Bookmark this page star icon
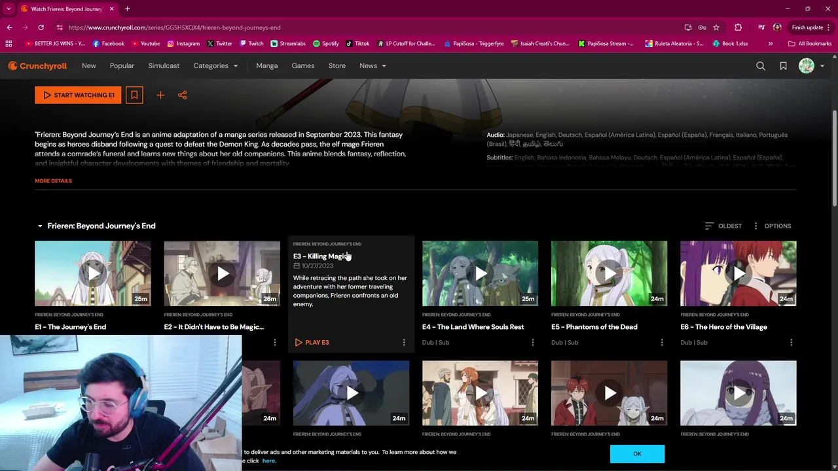The width and height of the screenshot is (838, 471). point(716,27)
